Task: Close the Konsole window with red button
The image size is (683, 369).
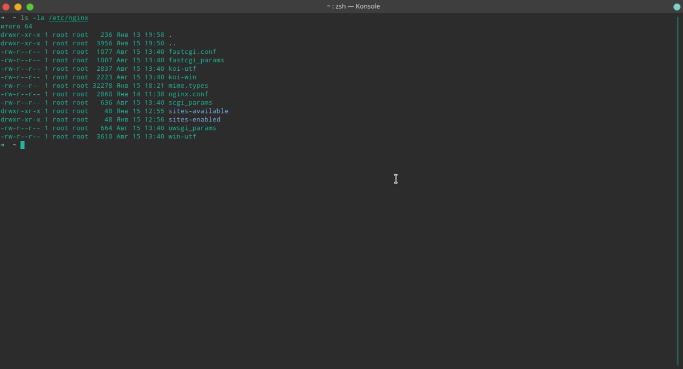Action: click(6, 7)
